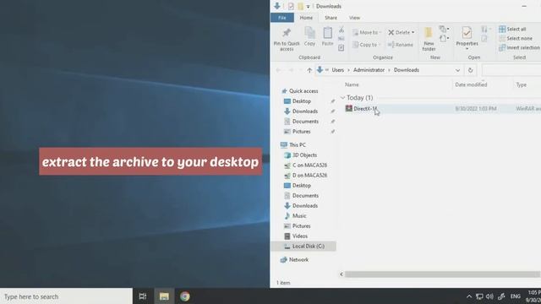Image resolution: width=541 pixels, height=304 pixels.
Task: Click Rename in the ribbon
Action: click(x=400, y=45)
